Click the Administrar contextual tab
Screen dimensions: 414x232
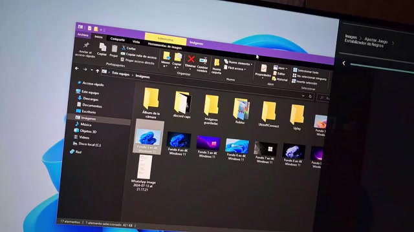click(166, 39)
